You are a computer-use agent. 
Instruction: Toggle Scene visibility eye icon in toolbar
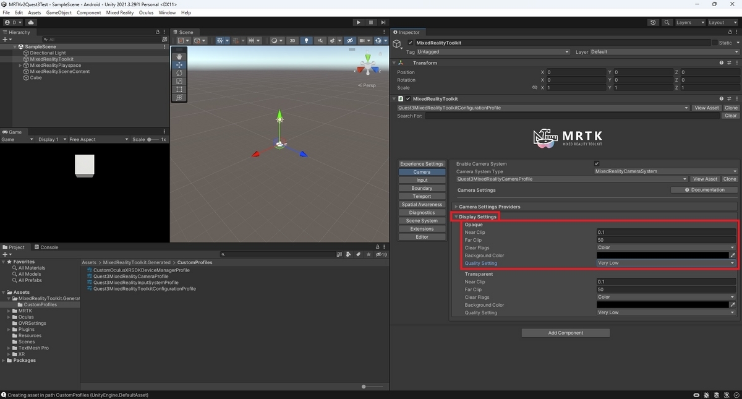(x=350, y=41)
